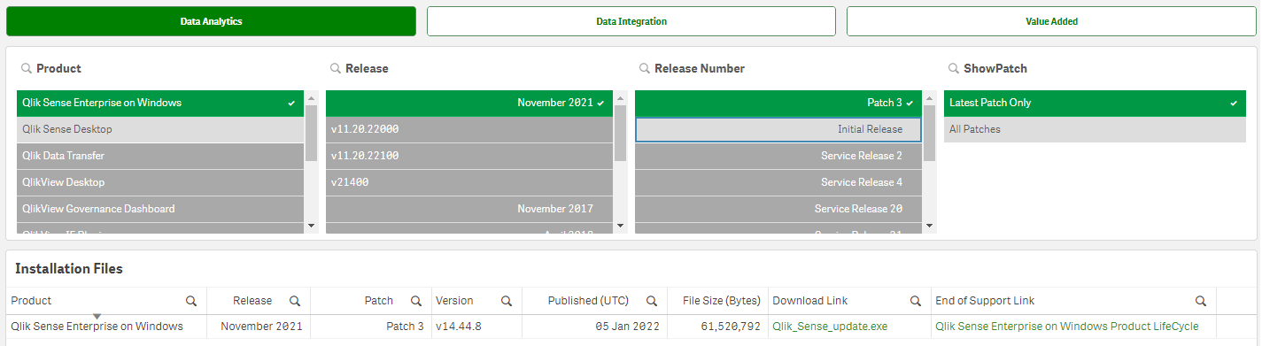Select Qlik Sense Desktop in Product list
Image resolution: width=1262 pixels, height=346 pixels.
160,129
